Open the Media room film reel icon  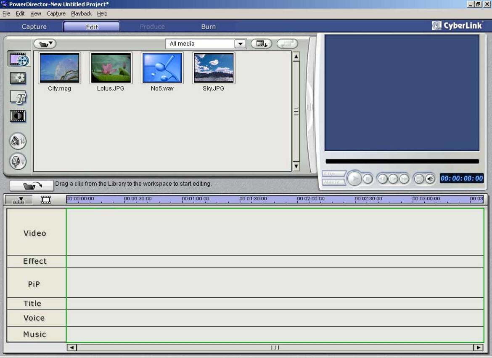[x=19, y=59]
